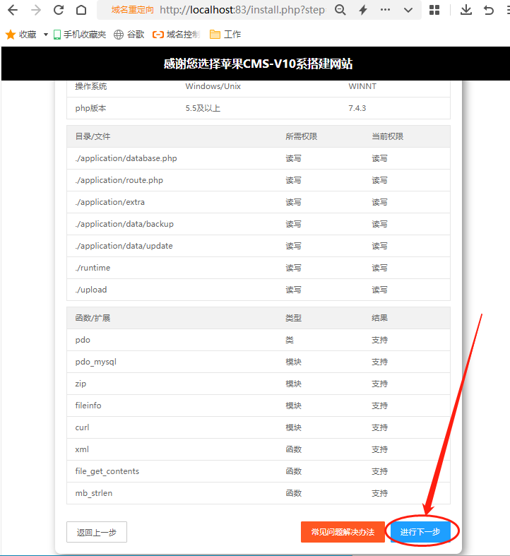
Task: Select ./application/database.php row text
Action: click(126, 158)
